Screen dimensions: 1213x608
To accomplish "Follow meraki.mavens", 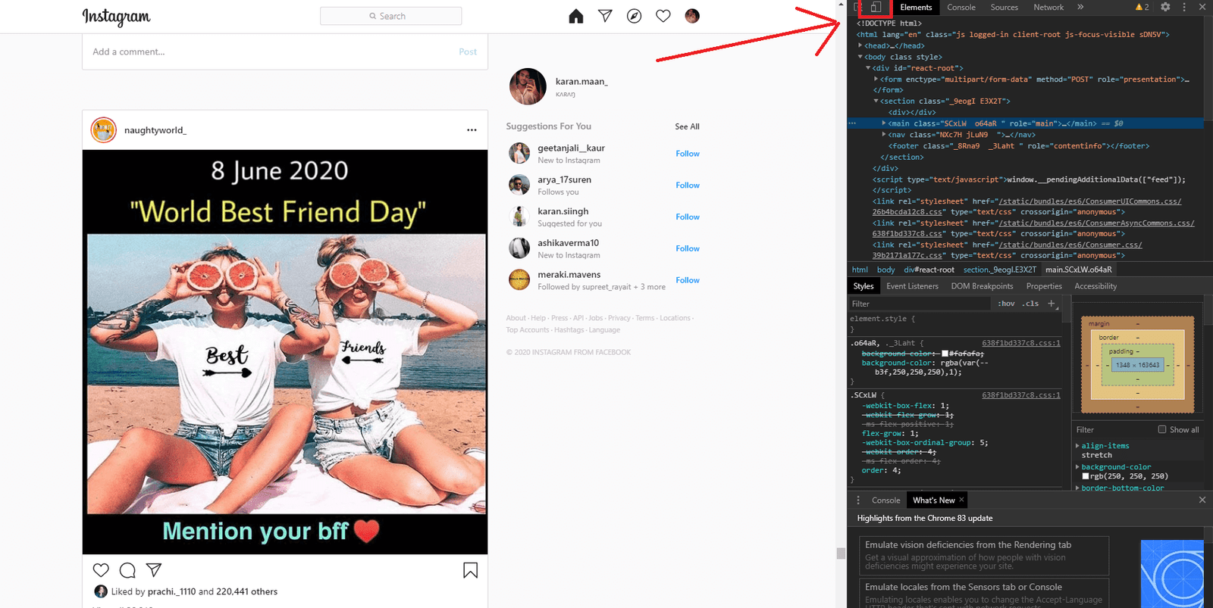I will click(688, 280).
